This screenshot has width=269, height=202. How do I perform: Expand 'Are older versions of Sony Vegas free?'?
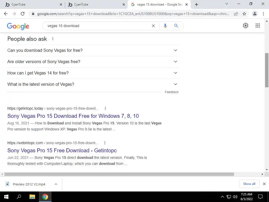[x=93, y=62]
